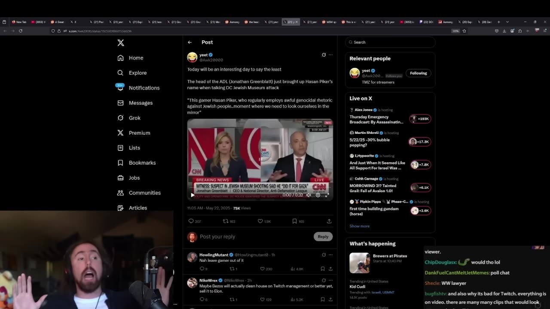Screen dimensions: 550x309
Task: Open Notifications in the sidebar
Action: (x=138, y=88)
